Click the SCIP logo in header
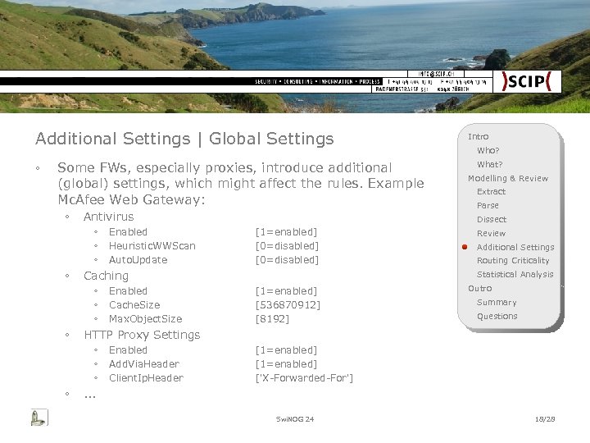This screenshot has width=590, height=443. tap(527, 81)
